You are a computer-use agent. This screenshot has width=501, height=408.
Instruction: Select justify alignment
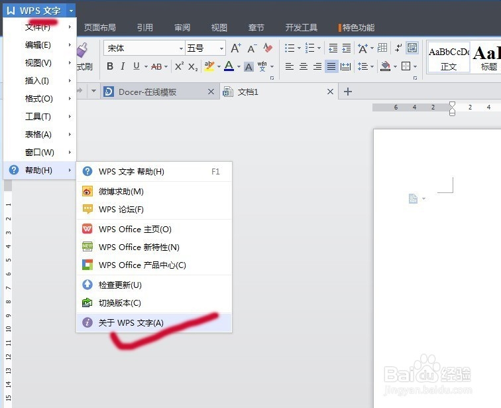331,66
